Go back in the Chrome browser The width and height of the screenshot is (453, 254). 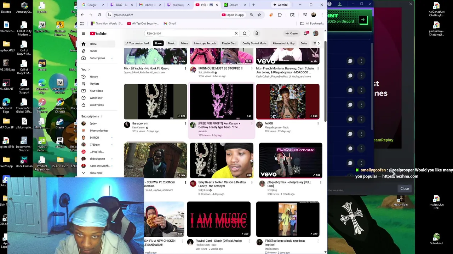(x=82, y=15)
